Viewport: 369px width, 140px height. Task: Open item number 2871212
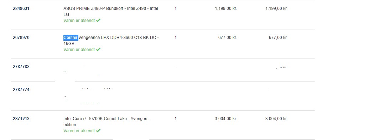[x=21, y=119]
